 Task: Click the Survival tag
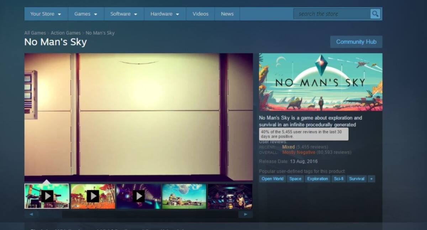point(357,179)
